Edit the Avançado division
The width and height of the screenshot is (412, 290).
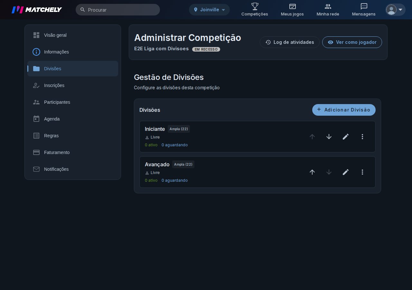pos(346,172)
